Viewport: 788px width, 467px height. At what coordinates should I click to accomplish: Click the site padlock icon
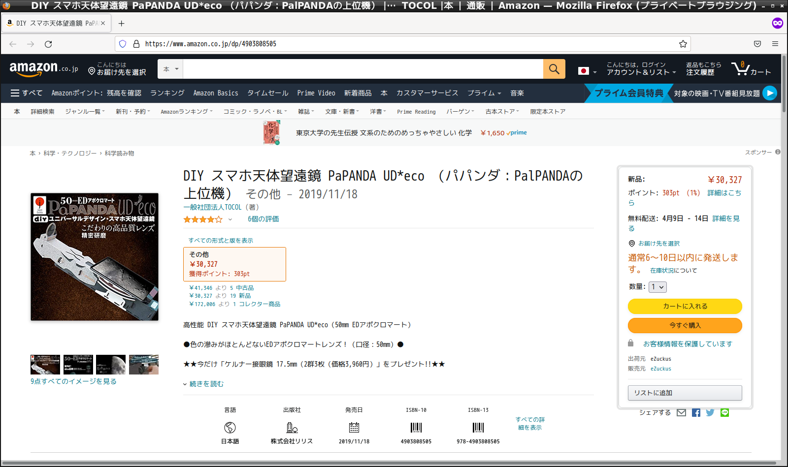click(136, 44)
